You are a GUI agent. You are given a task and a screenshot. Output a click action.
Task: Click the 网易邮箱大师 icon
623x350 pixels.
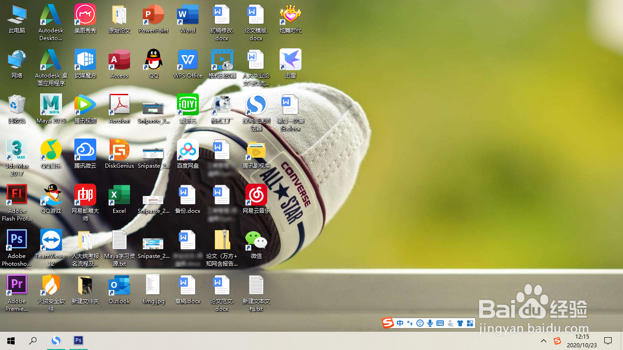click(85, 203)
